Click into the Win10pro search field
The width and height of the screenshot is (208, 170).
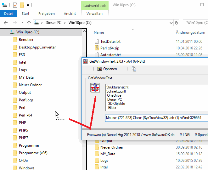(x=195, y=23)
